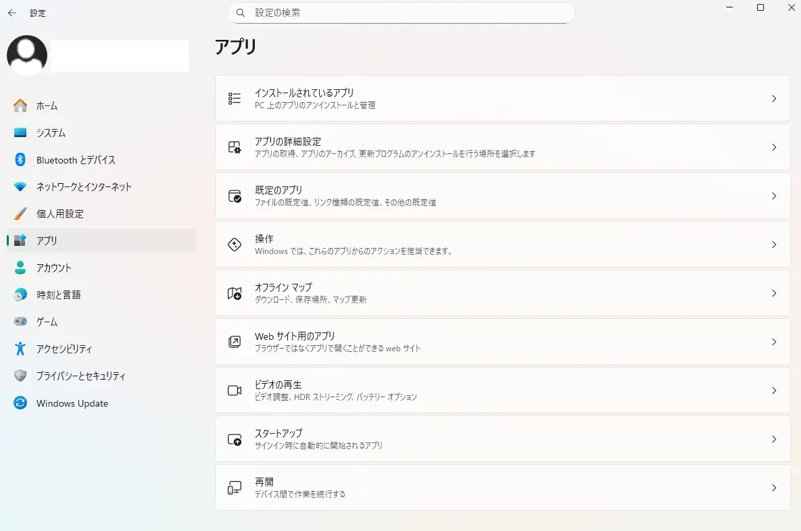Click the システム monitor icon
The width and height of the screenshot is (801, 531).
(20, 132)
